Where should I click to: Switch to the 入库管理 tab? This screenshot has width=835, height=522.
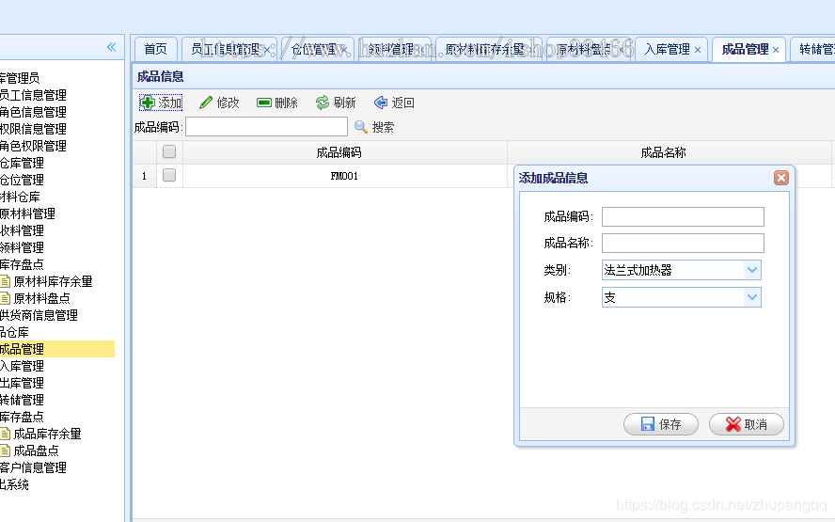[x=671, y=50]
